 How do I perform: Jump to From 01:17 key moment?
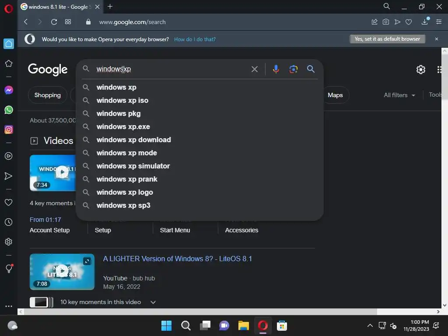(45, 220)
